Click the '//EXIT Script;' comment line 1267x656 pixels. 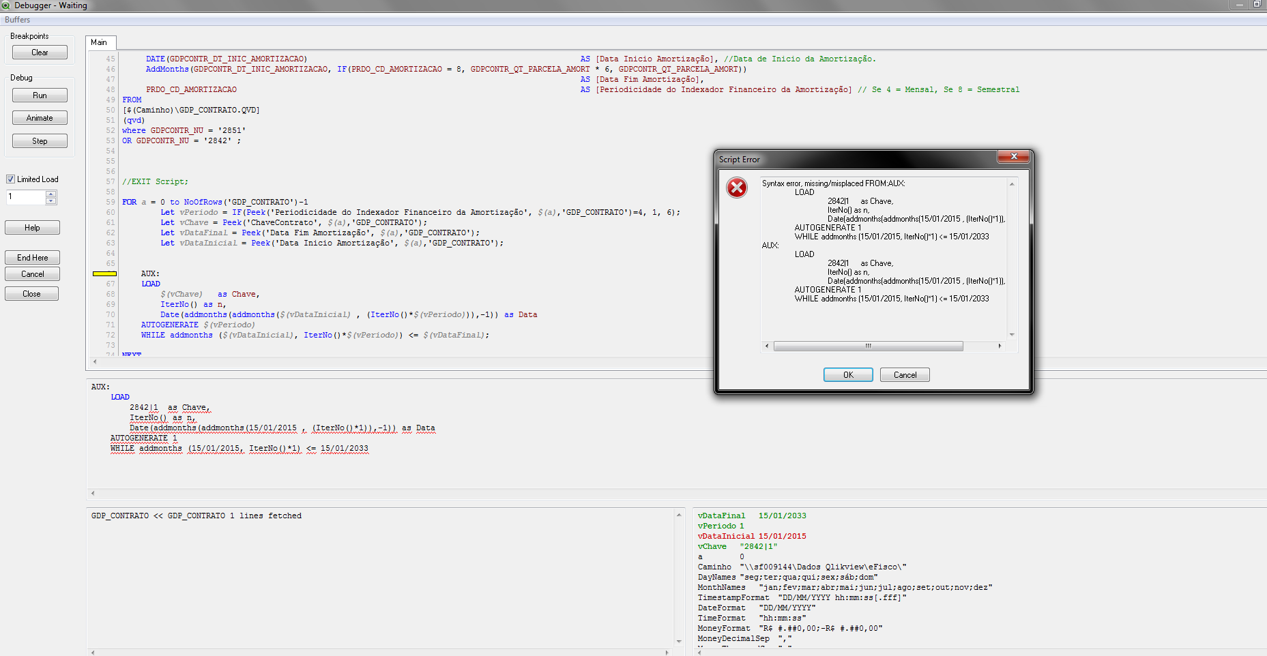coord(155,181)
